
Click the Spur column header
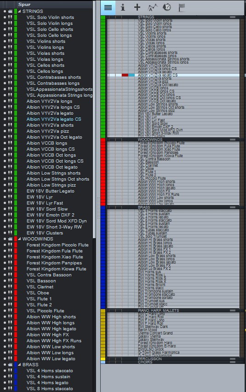[24, 4]
